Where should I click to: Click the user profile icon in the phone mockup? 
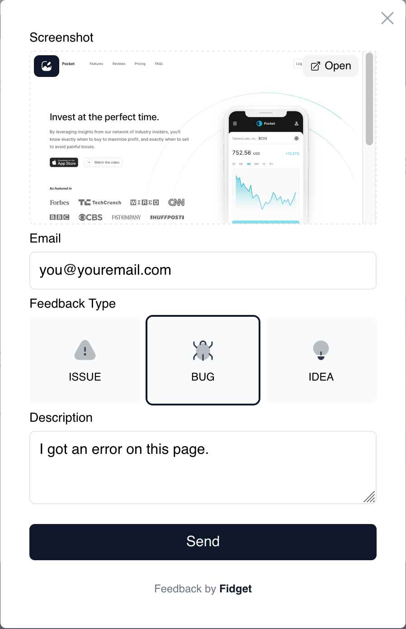click(x=297, y=124)
